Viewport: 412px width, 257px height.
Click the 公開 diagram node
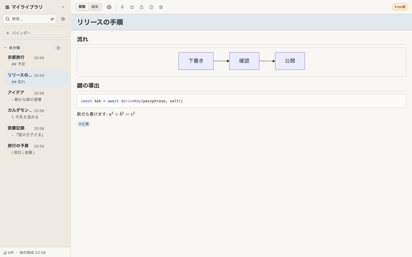pyautogui.click(x=290, y=61)
